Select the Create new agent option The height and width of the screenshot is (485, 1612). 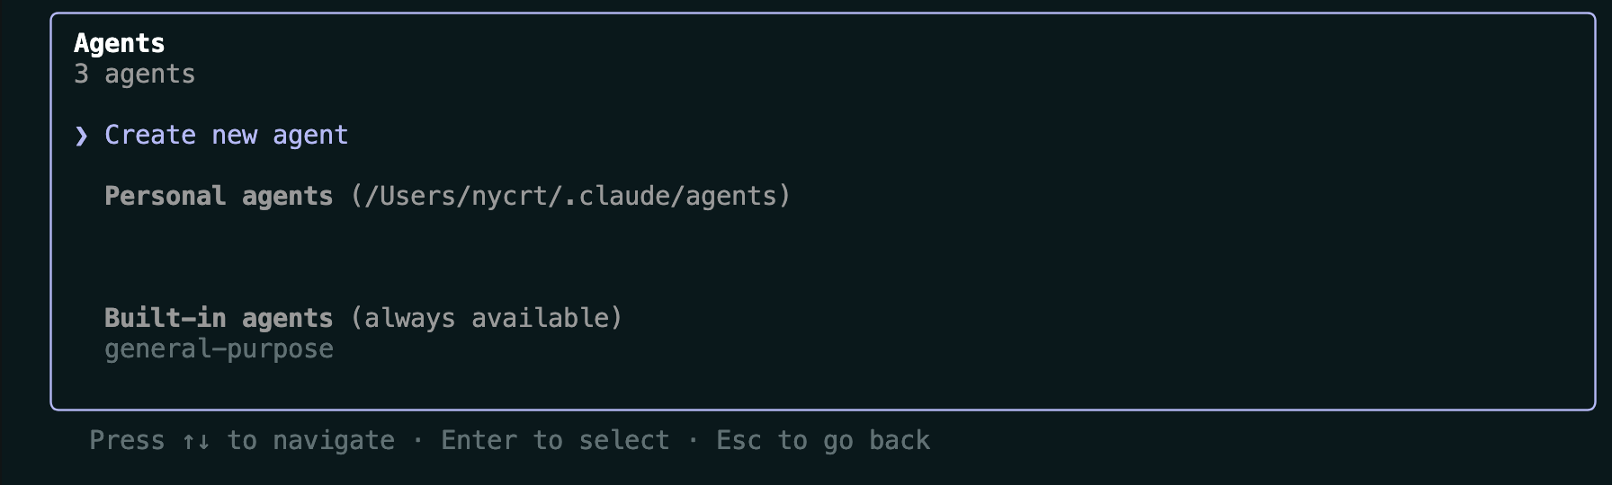[x=226, y=135]
